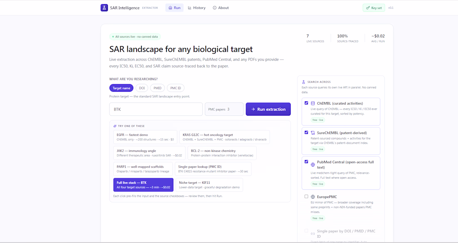458x243 pixels.
Task: Click the free · live tag under SureChEMBL
Action: [318, 149]
